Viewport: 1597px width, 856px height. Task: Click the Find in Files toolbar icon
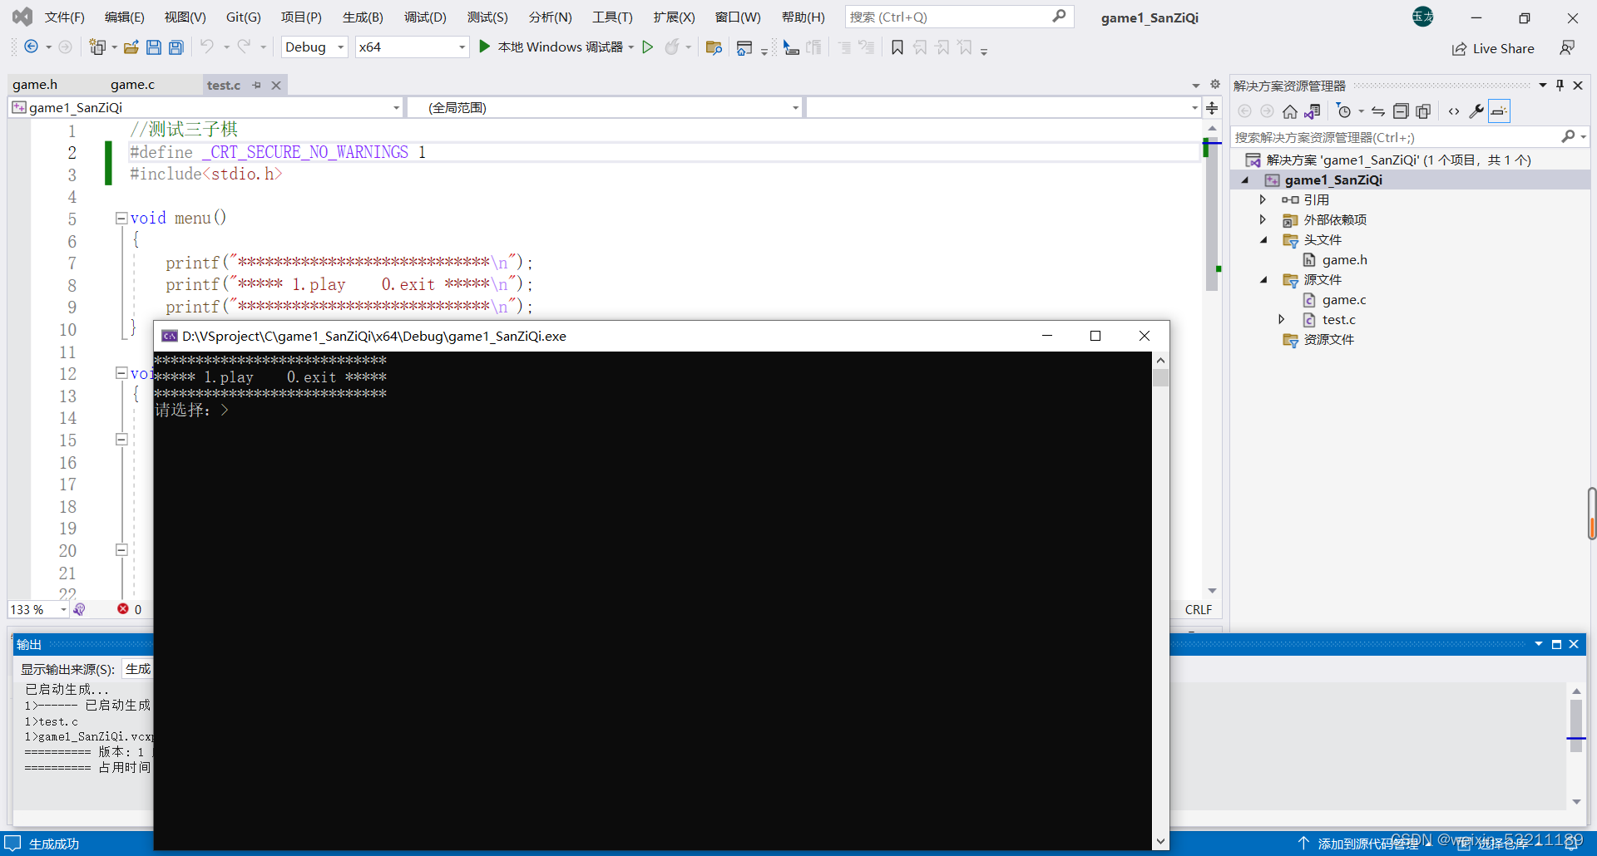point(714,47)
